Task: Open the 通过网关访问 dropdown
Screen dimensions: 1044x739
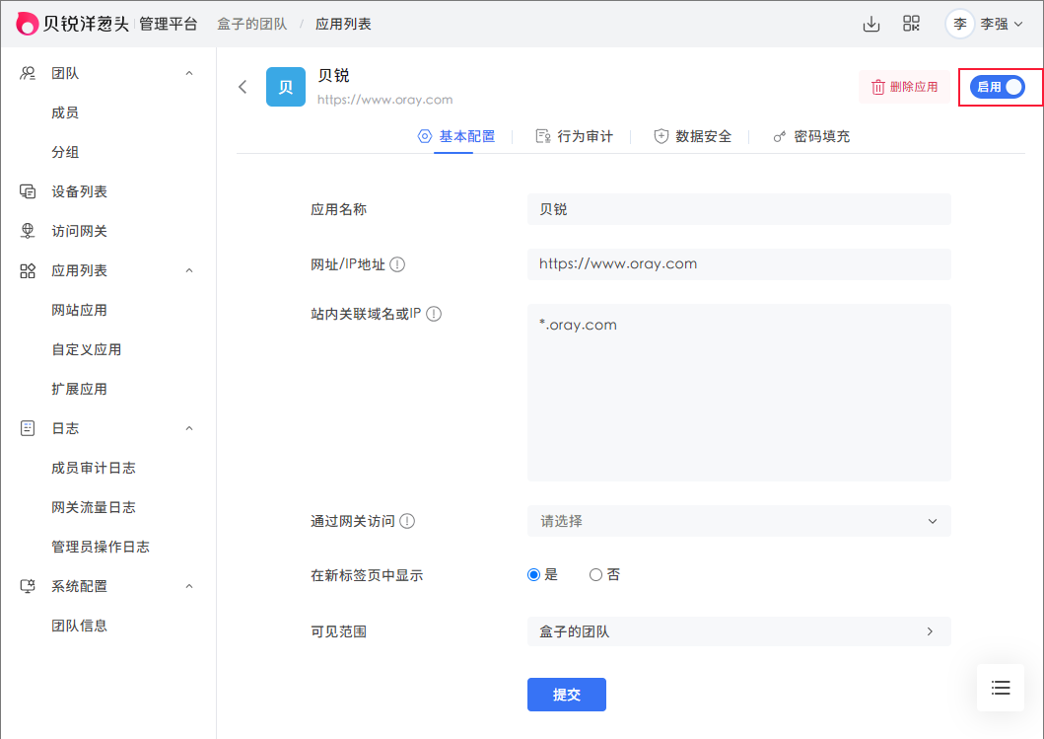Action: (x=738, y=521)
